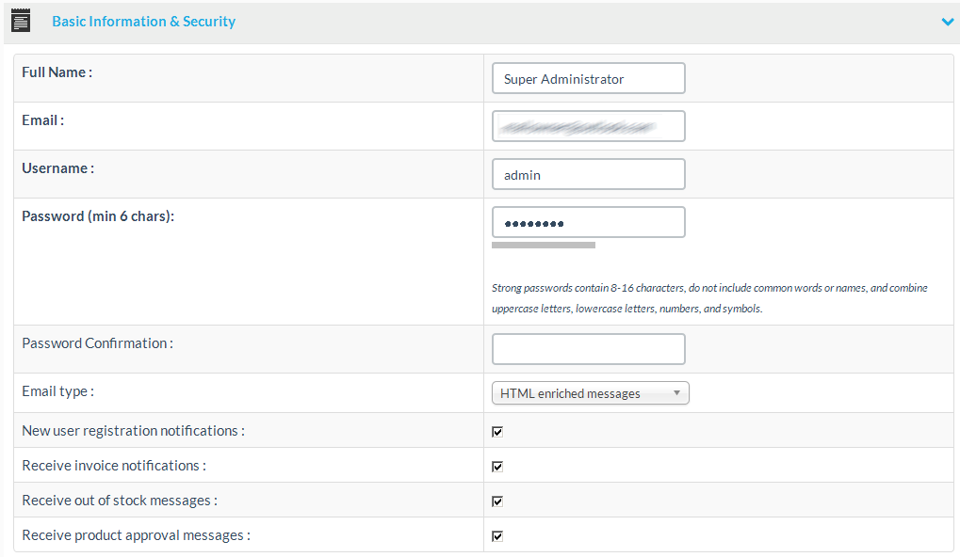Collapse the Basic Information & Security panel chevron

[947, 22]
